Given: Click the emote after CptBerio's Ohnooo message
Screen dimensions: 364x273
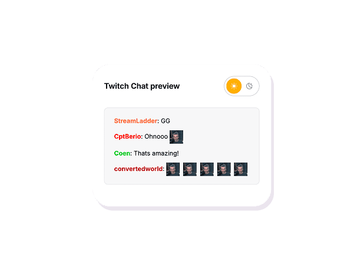Looking at the screenshot, I should 176,137.
